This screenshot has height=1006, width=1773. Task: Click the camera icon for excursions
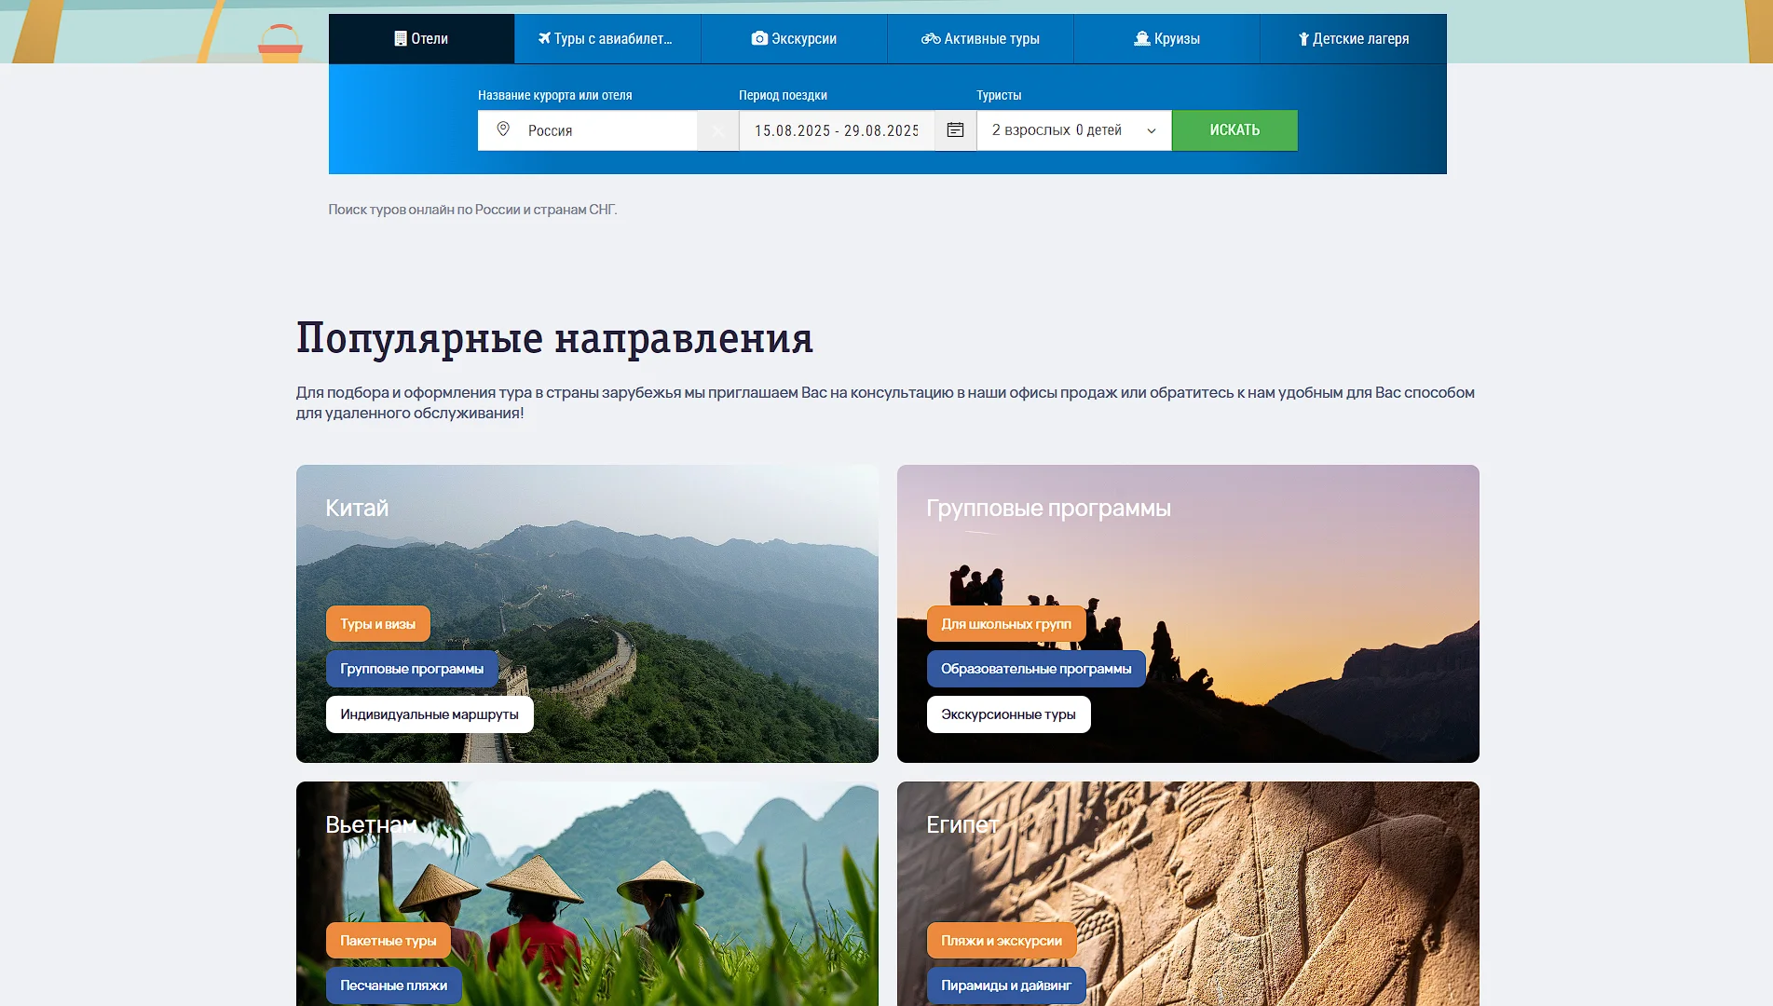(760, 39)
